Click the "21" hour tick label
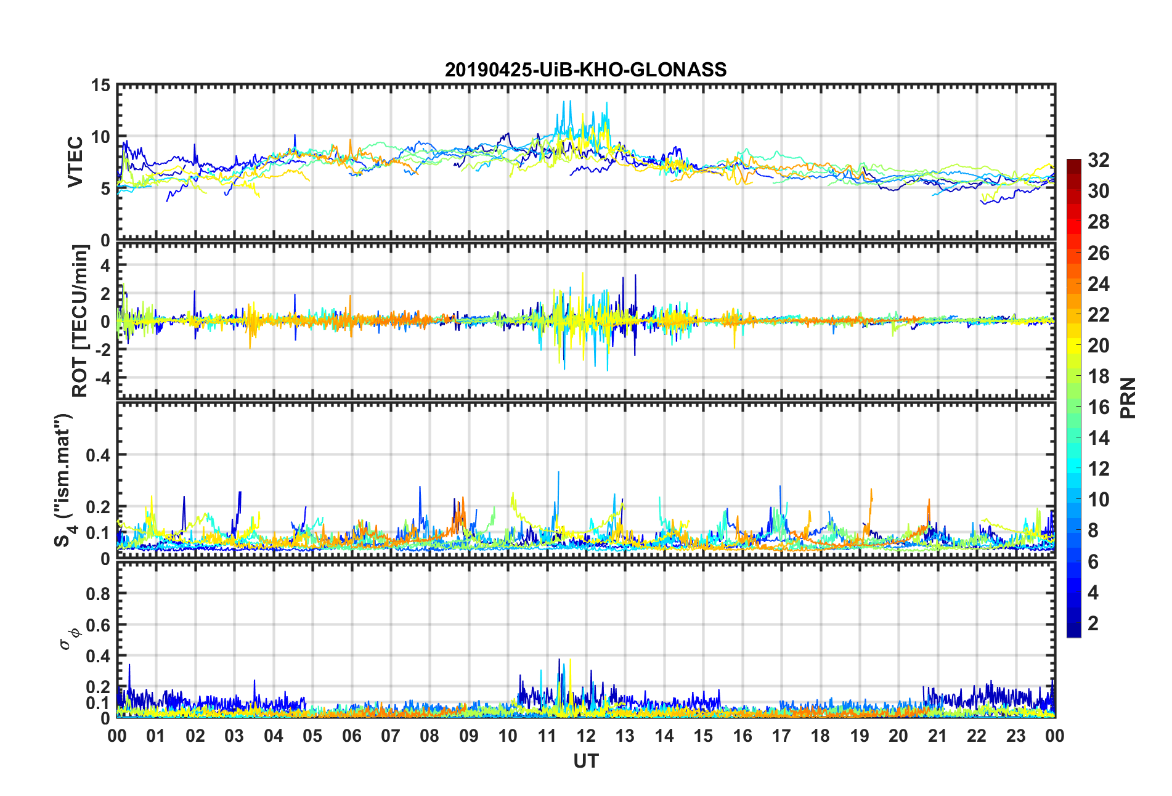The height and width of the screenshot is (796, 1172). [938, 736]
